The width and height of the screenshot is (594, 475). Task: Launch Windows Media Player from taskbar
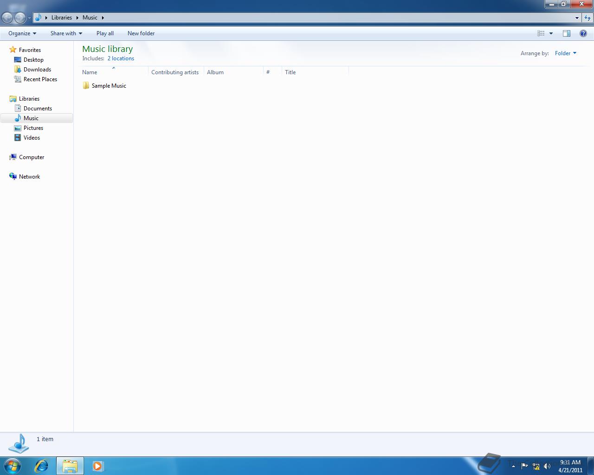98,466
